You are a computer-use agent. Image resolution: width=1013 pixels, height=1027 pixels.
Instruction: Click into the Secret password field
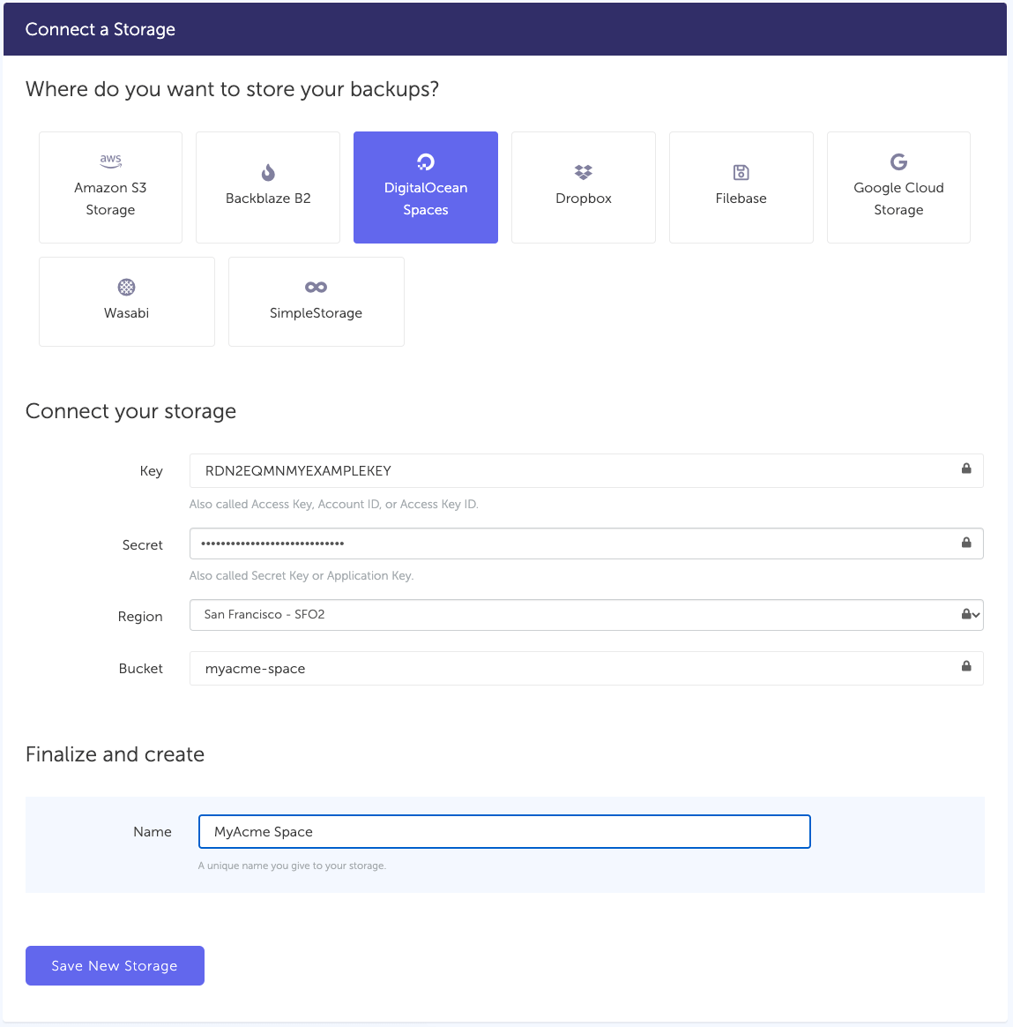(573, 543)
